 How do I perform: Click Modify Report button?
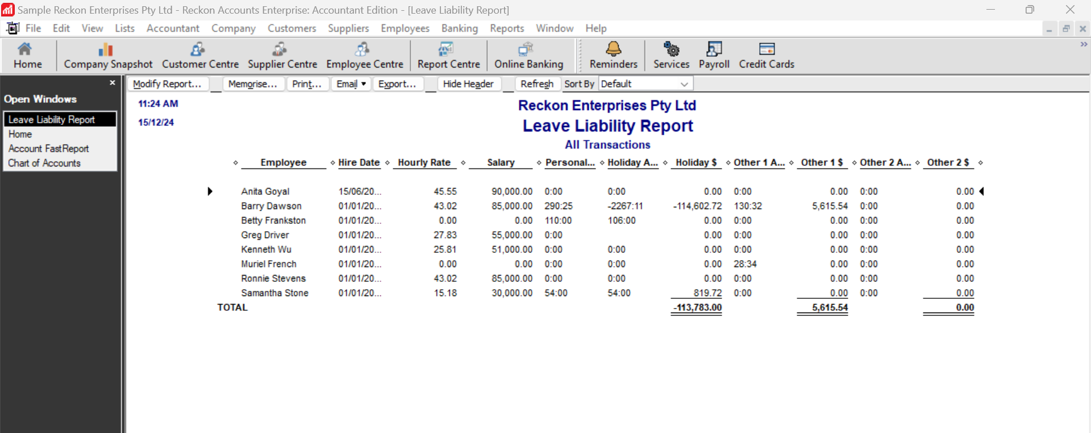[168, 84]
